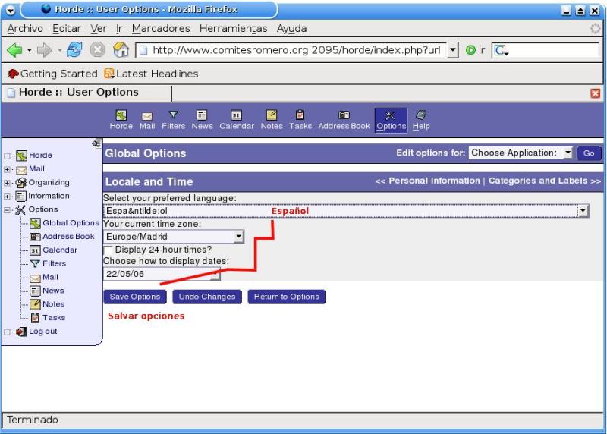Viewport: 607px width, 434px height.
Task: Click the Help icon in toolbar
Action: tap(421, 119)
